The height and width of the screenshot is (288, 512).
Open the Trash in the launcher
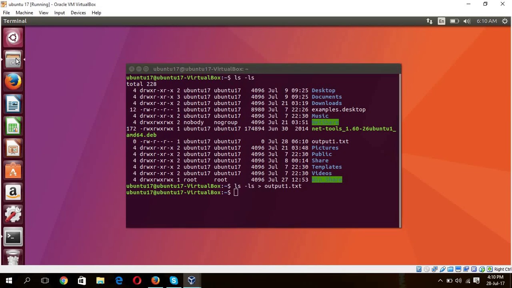pos(13,257)
